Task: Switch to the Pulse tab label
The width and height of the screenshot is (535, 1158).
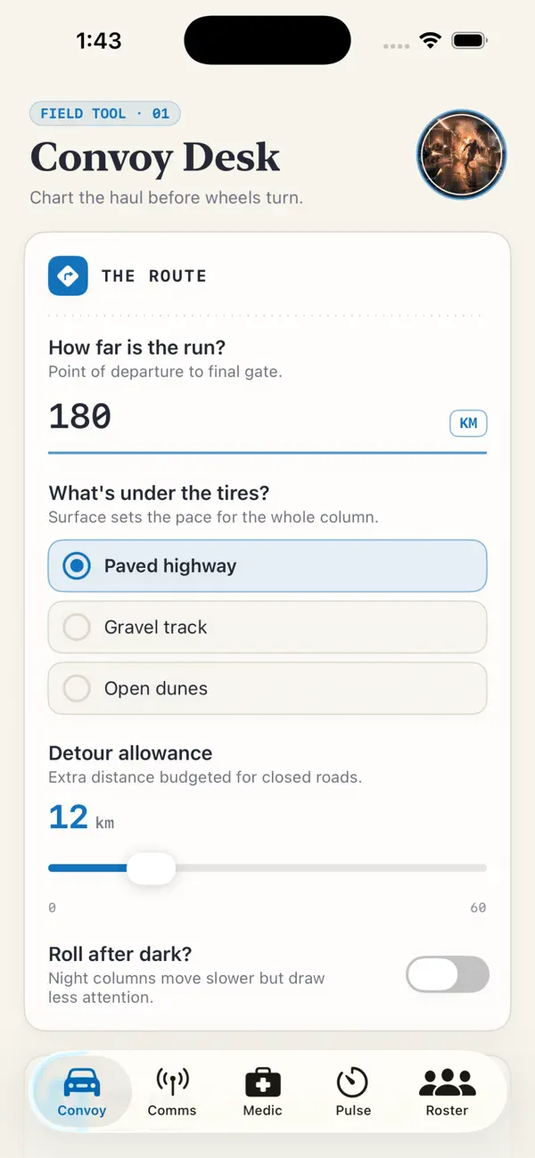Action: [x=353, y=1111]
